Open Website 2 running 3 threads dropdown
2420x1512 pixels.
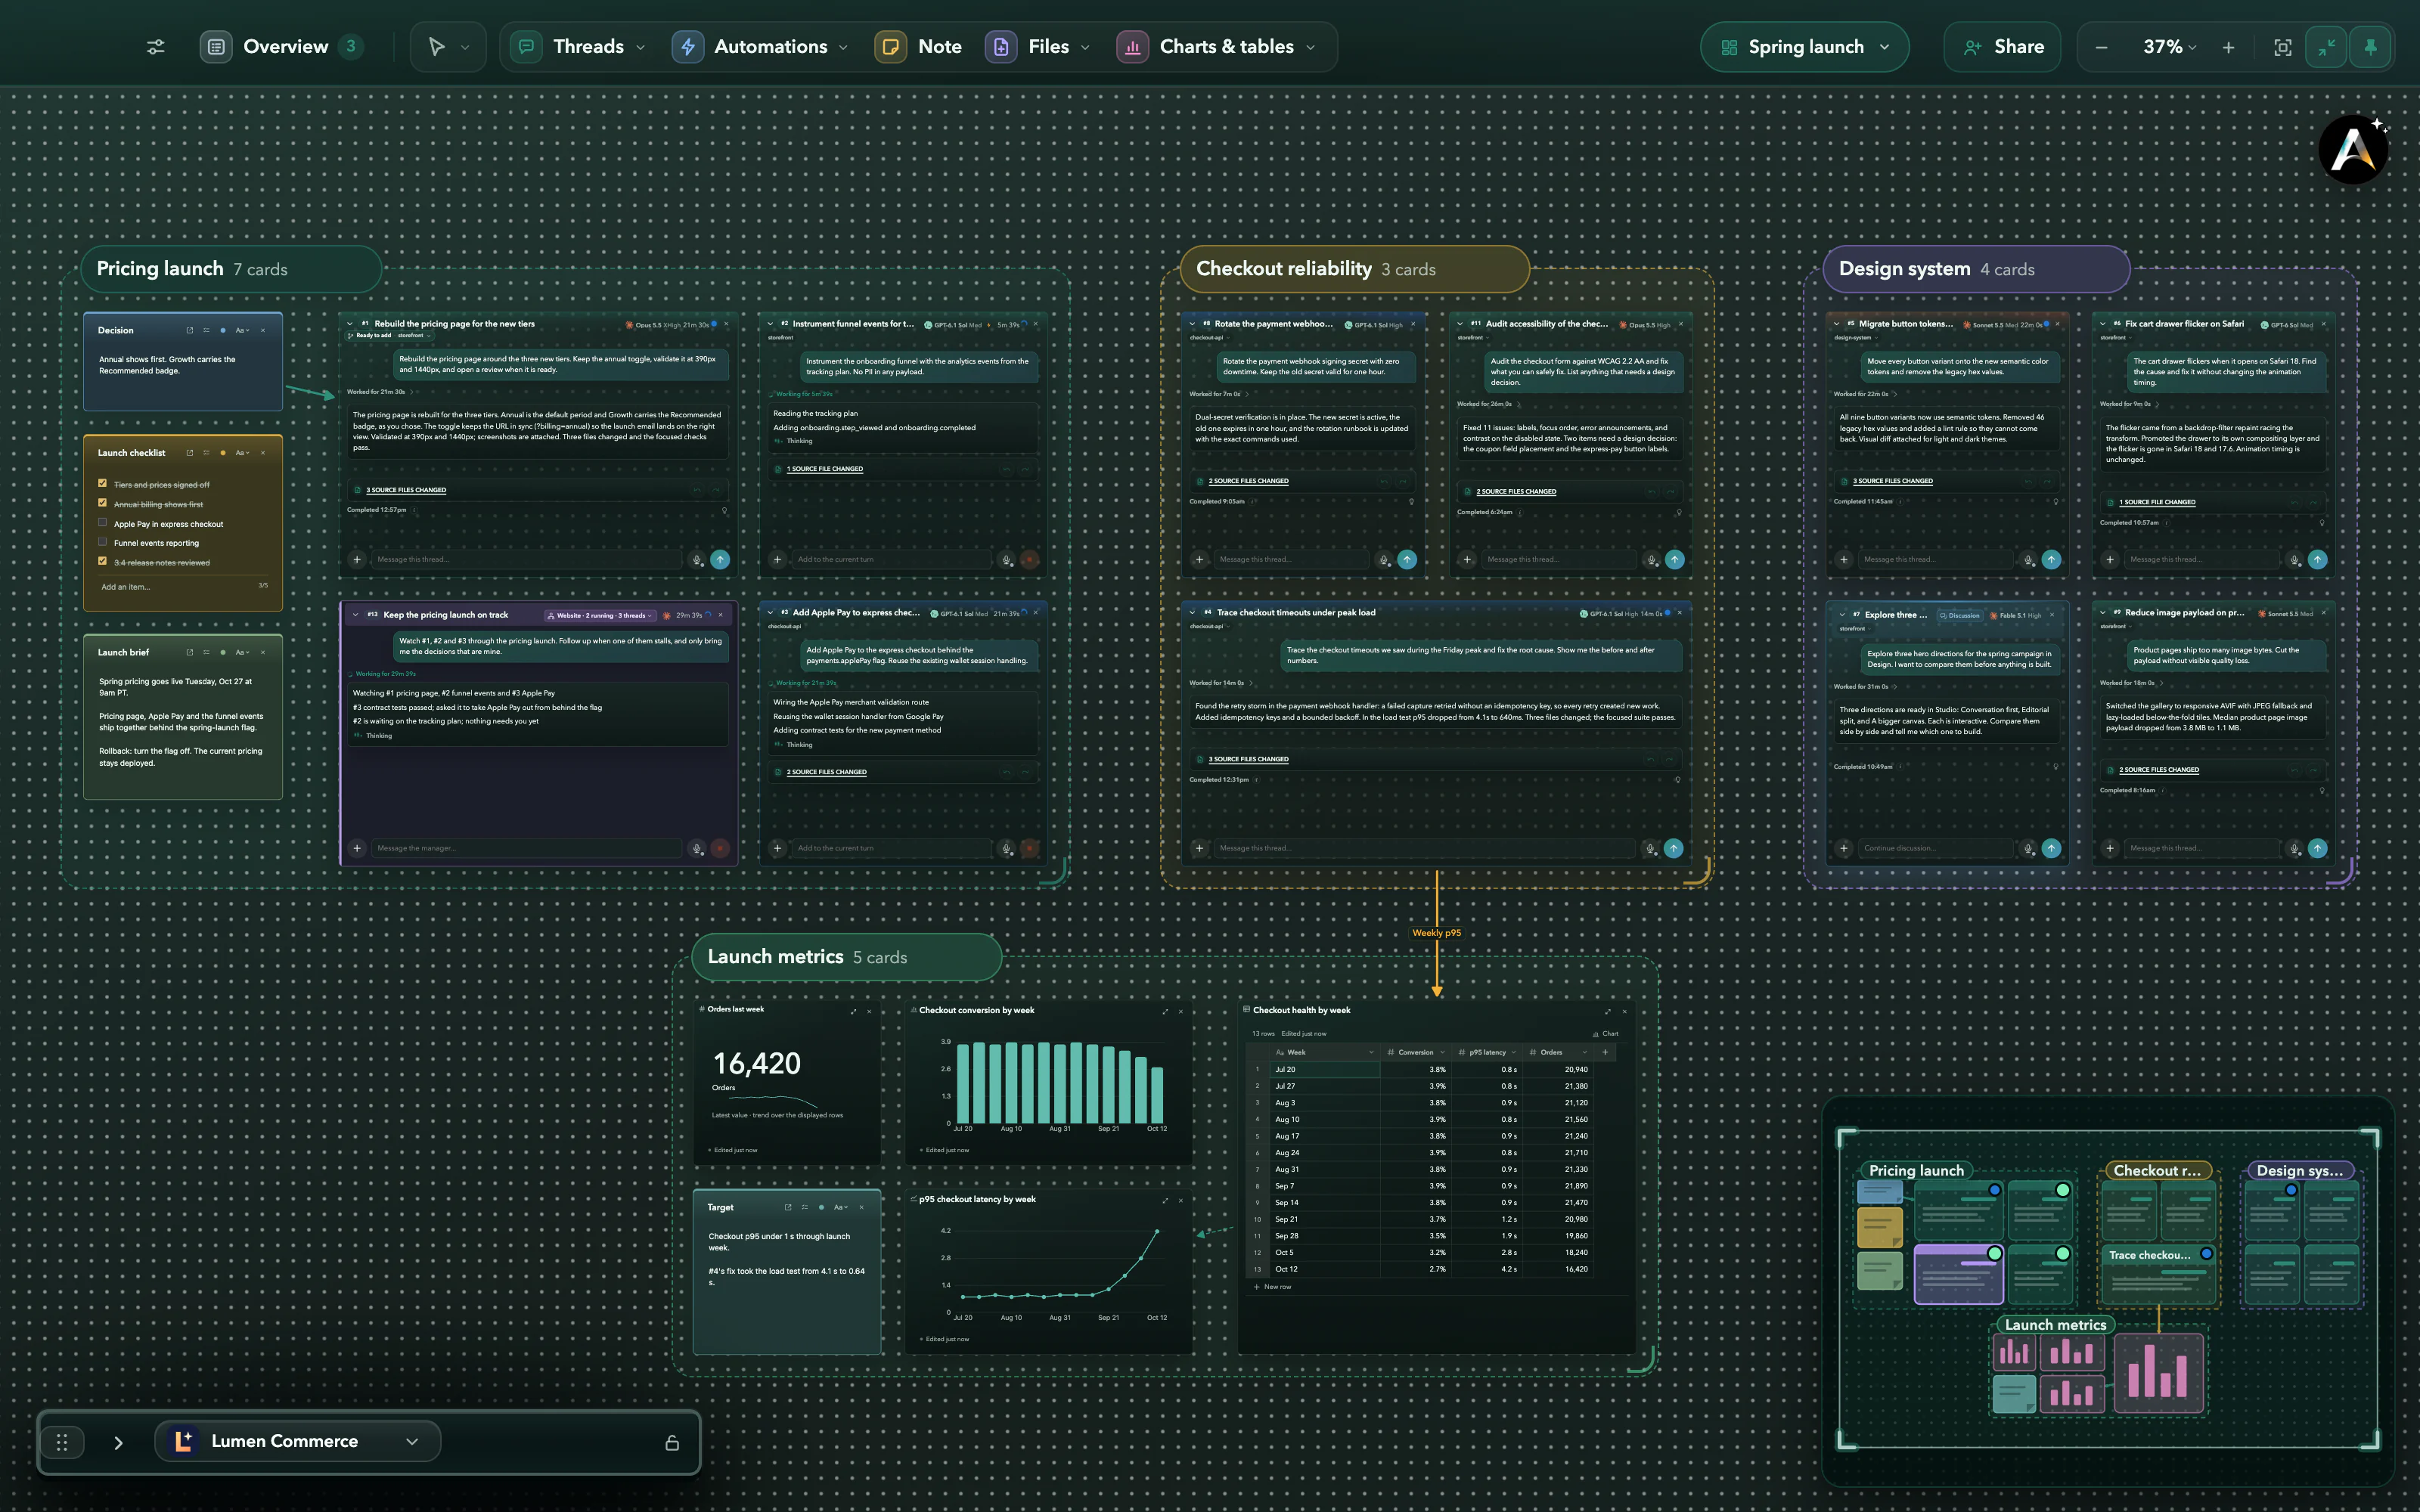point(600,615)
